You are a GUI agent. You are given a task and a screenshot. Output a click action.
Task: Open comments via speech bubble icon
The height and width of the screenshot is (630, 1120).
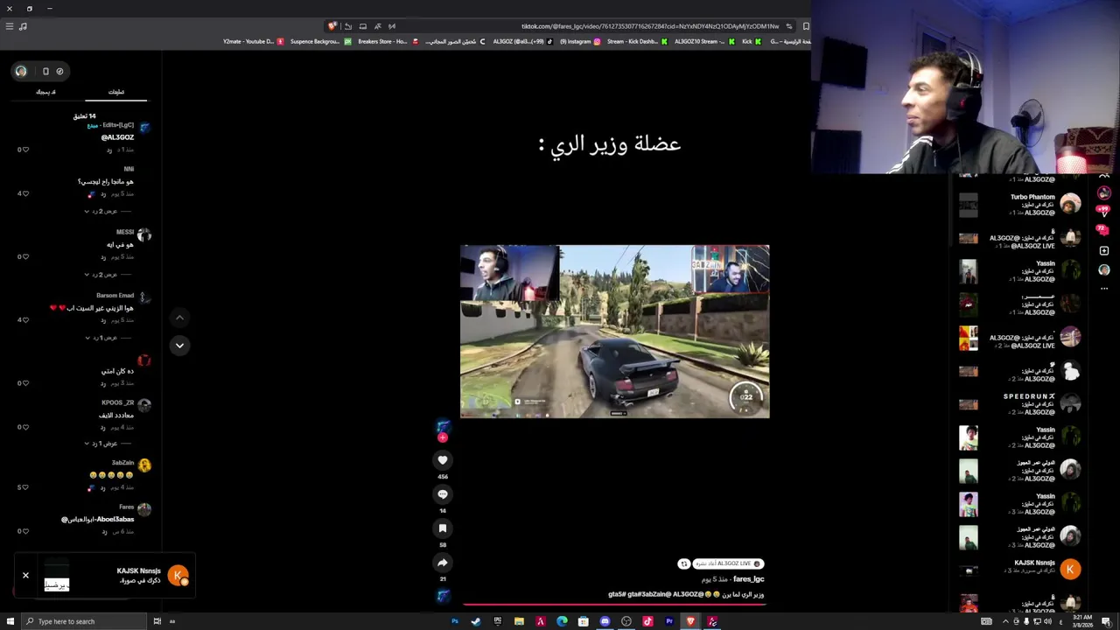point(443,494)
